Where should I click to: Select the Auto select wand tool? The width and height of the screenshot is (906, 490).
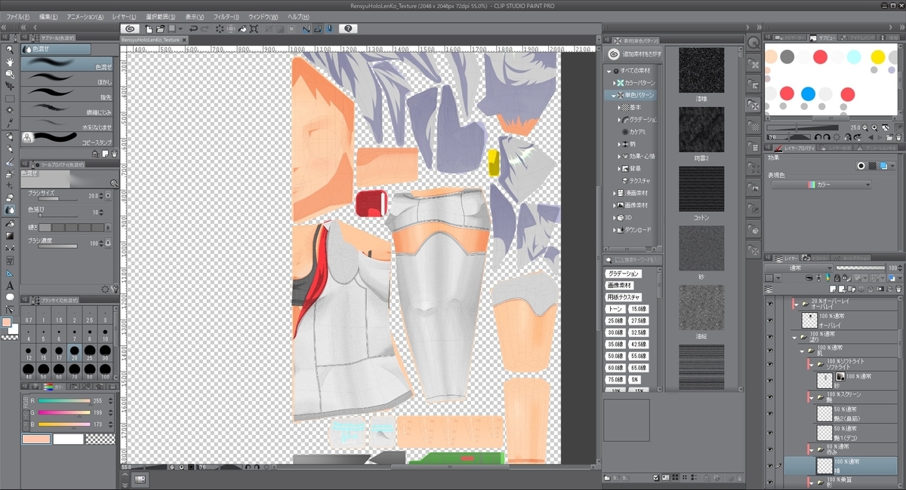point(10,111)
